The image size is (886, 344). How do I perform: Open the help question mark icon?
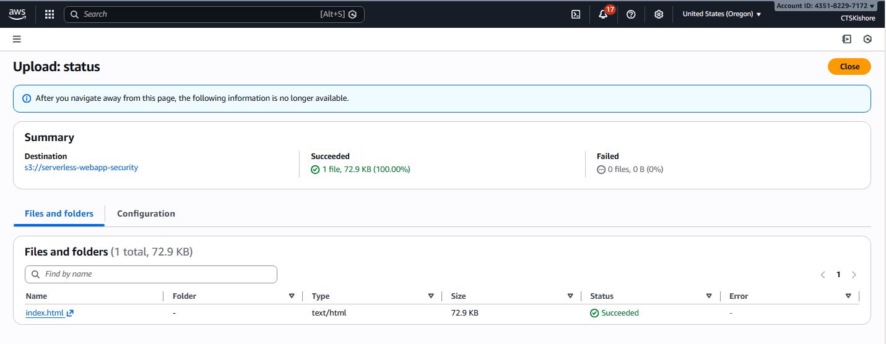[631, 14]
